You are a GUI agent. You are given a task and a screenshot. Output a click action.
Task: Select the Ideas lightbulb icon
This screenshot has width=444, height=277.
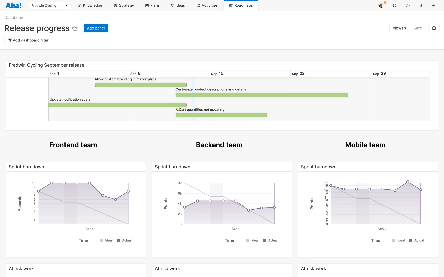pyautogui.click(x=172, y=5)
